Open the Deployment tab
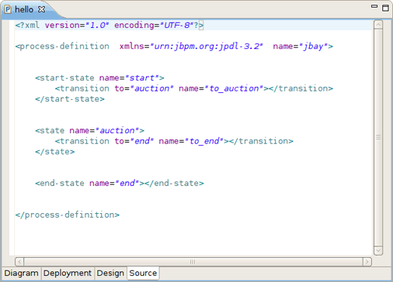The height and width of the screenshot is (282, 393). click(68, 273)
